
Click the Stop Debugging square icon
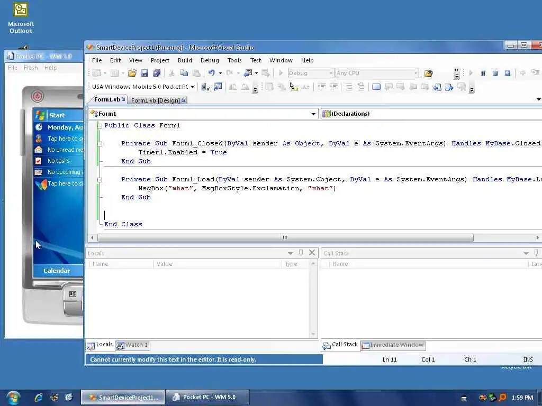(495, 73)
